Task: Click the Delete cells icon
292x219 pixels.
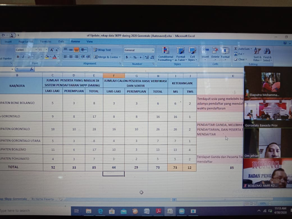Action: click(x=215, y=51)
